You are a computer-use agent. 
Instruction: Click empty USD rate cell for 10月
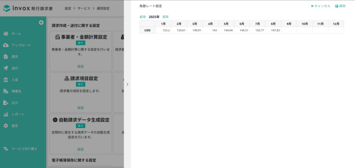[305, 30]
